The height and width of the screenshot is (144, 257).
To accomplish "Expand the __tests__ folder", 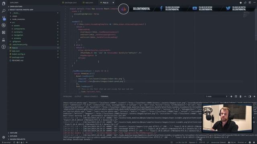I will pos(16,13).
